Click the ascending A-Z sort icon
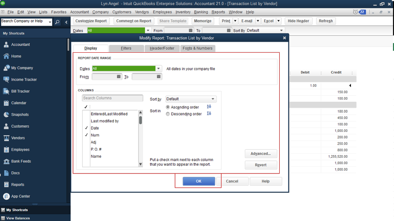The height and width of the screenshot is (221, 394). [x=209, y=107]
